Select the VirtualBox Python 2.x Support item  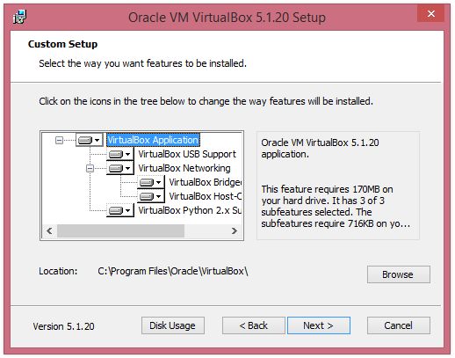190,210
